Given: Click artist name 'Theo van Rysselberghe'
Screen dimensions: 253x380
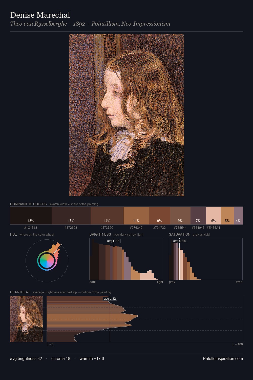Looking at the screenshot, I should (38, 24).
